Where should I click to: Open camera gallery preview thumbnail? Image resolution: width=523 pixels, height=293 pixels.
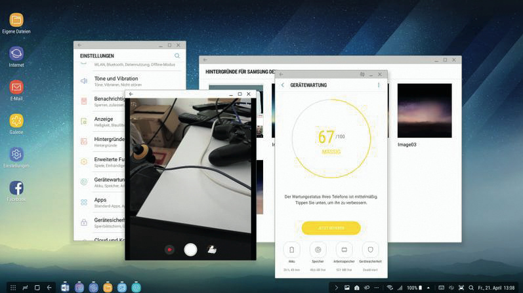click(x=212, y=250)
